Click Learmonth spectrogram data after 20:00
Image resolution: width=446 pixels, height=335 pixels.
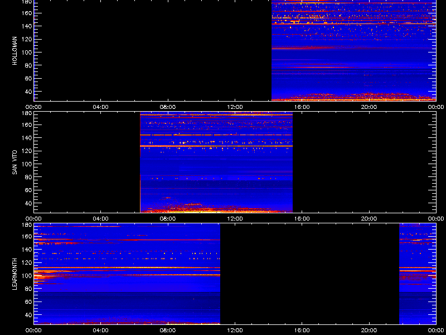click(x=418, y=274)
